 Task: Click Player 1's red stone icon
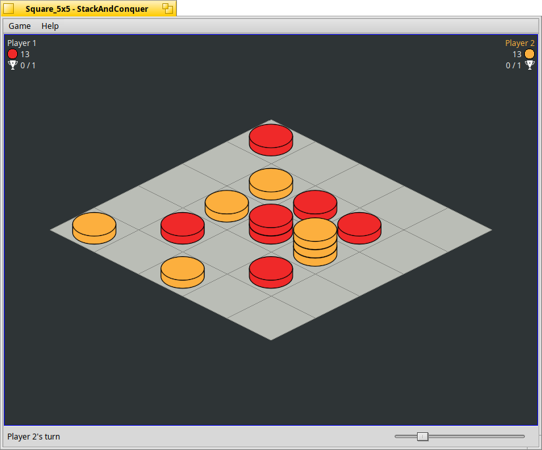12,55
